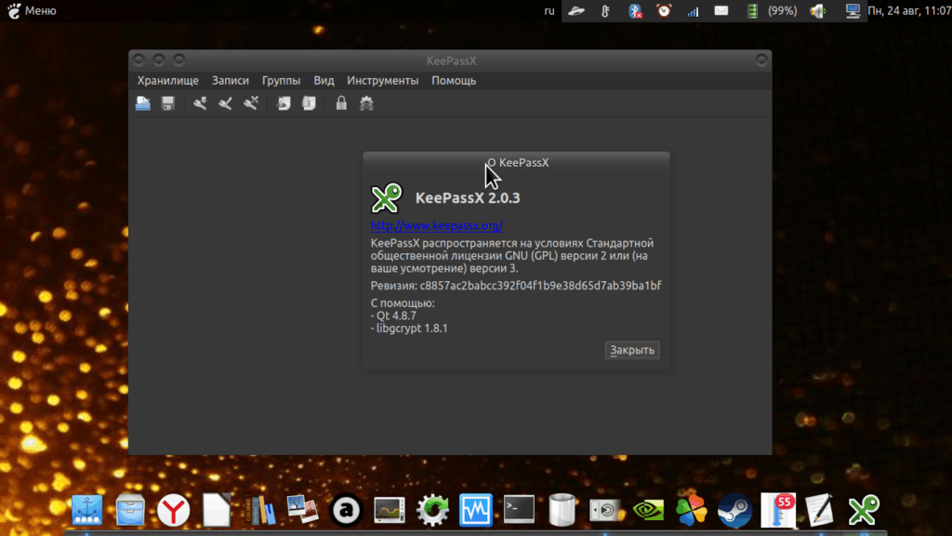Viewport: 952px width, 536px height.
Task: Click the date and time Пн, 24 авг
Action: click(909, 10)
